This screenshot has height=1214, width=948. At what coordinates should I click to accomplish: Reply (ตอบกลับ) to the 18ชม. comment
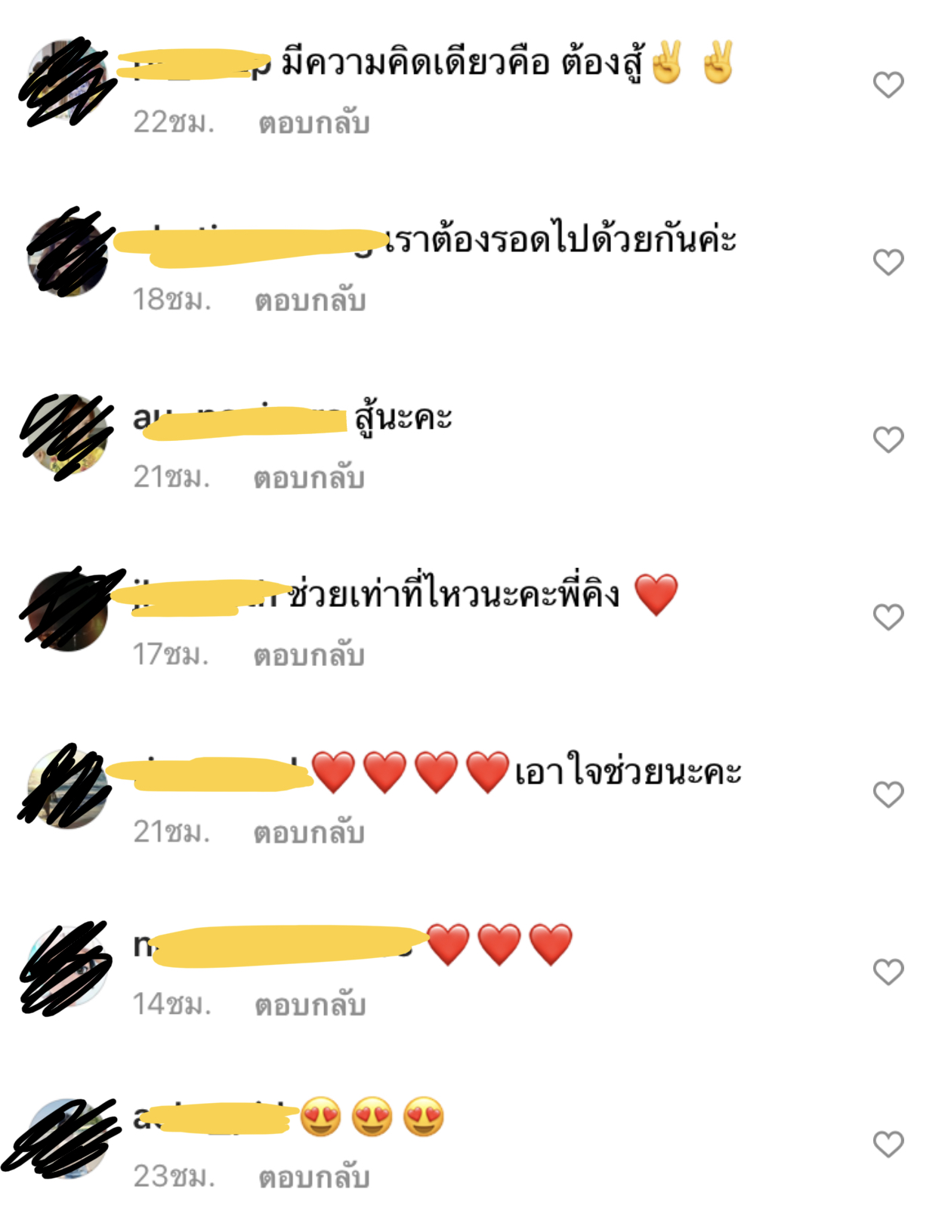310,300
